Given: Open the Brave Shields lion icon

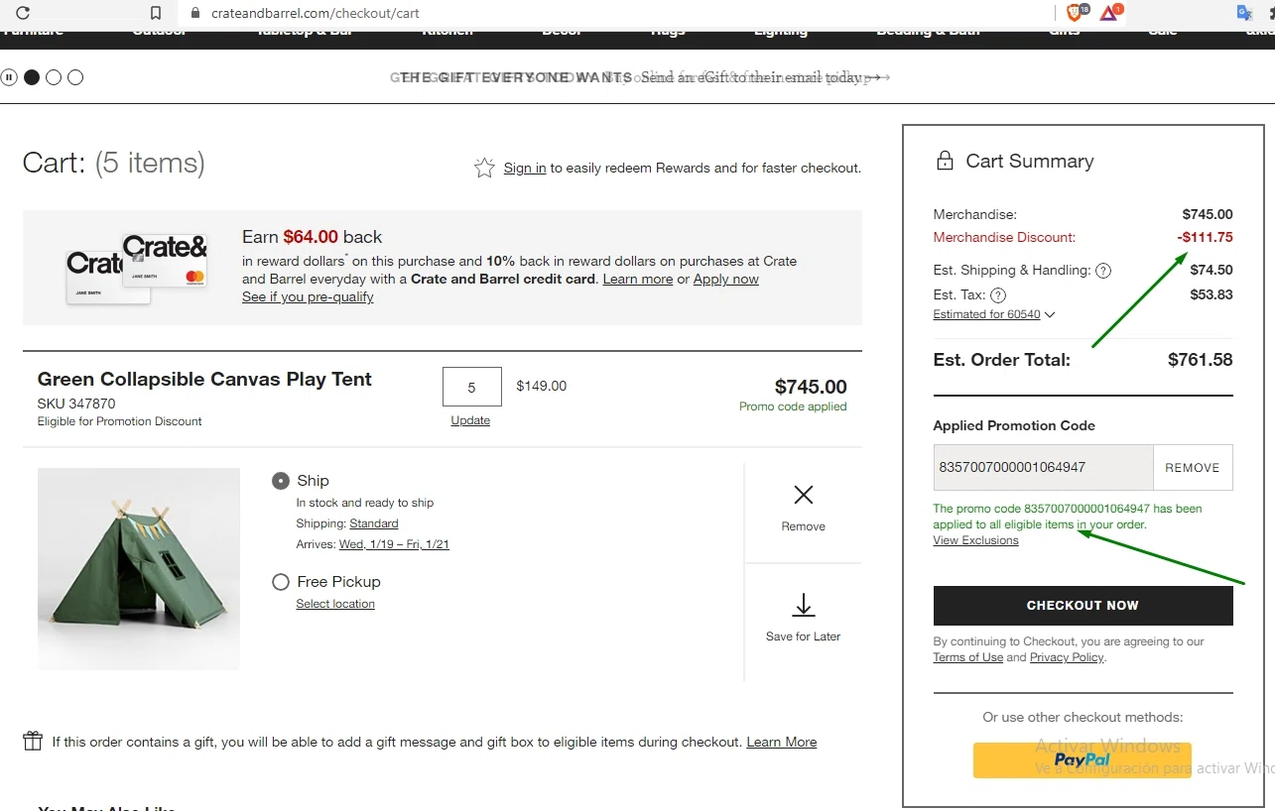Looking at the screenshot, I should (1077, 13).
